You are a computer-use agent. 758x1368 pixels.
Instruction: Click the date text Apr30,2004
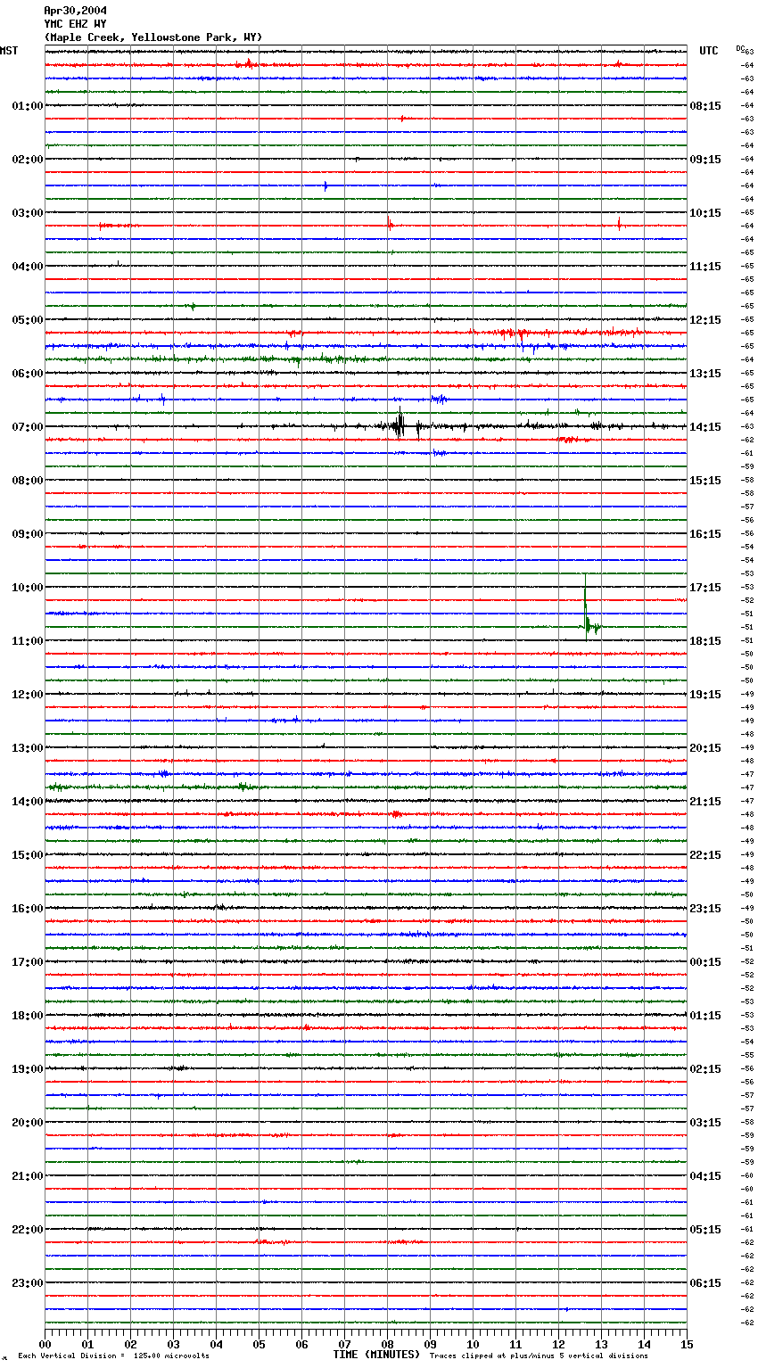(x=75, y=11)
